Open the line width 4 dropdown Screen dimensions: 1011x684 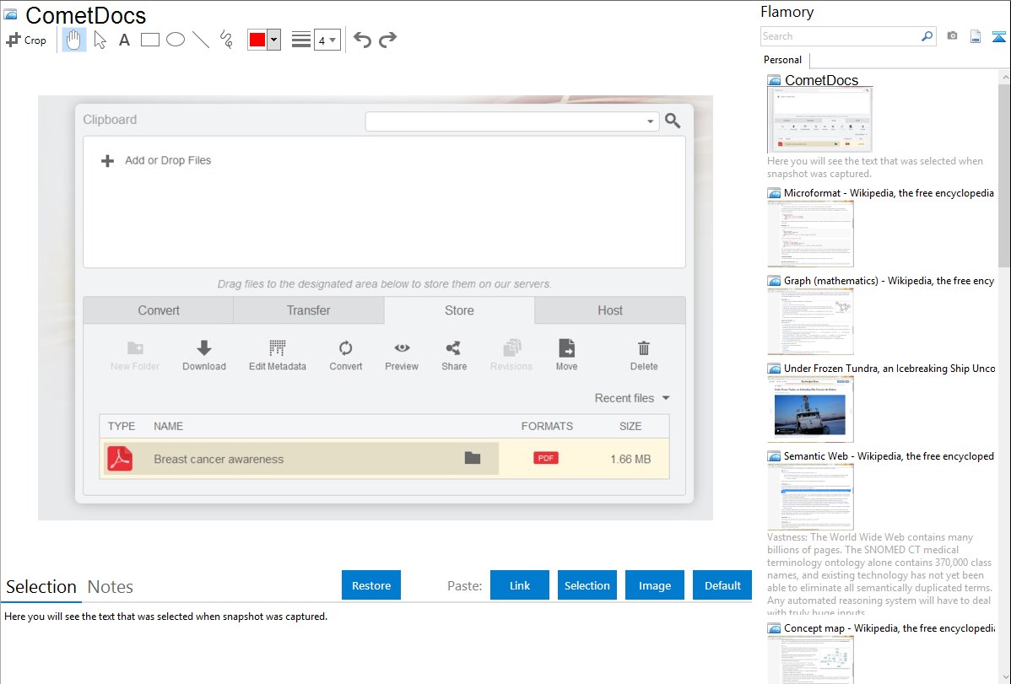(x=327, y=40)
